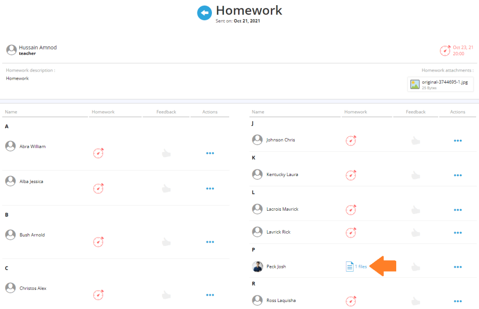Toggle the thumbs-up feedback for Alba Jessica
The image size is (479, 309).
(x=166, y=188)
